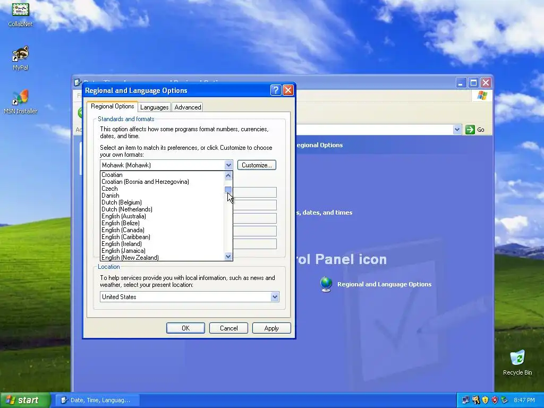
Task: Click the Safely Remove Hardware tray icon
Action: pos(504,400)
